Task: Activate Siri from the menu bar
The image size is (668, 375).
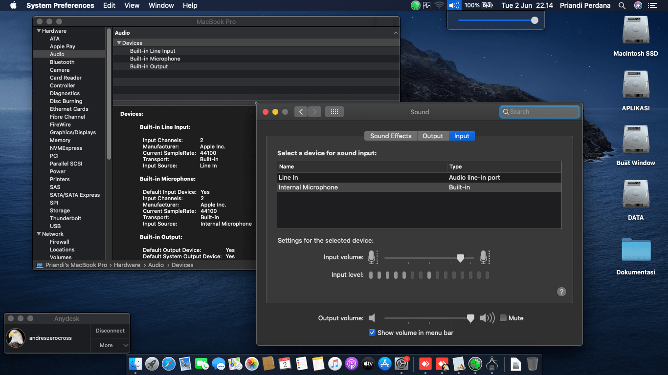Action: [x=638, y=5]
